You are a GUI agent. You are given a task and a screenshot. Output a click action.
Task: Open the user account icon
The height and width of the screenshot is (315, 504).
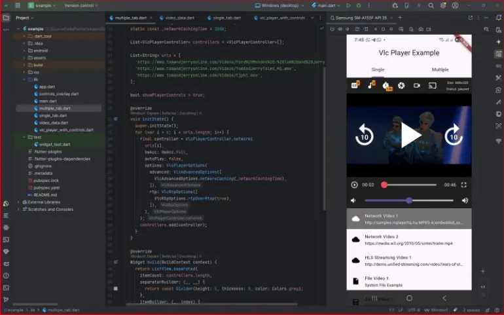[x=455, y=5]
